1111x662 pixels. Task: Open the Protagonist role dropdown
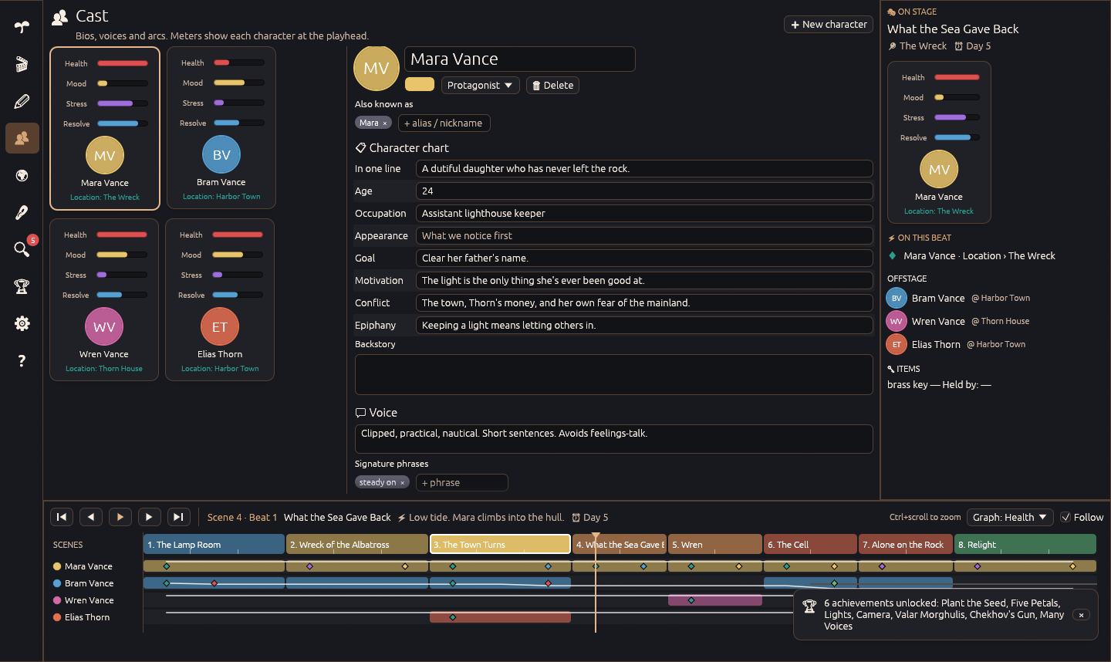click(480, 85)
